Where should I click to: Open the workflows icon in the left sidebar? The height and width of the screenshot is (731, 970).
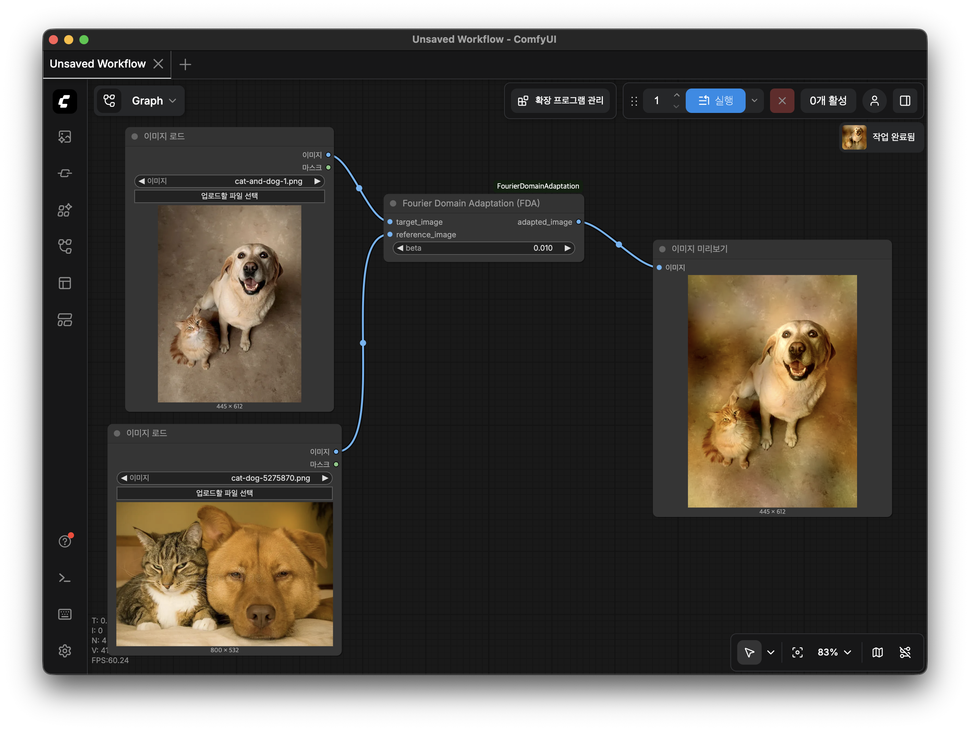[65, 246]
